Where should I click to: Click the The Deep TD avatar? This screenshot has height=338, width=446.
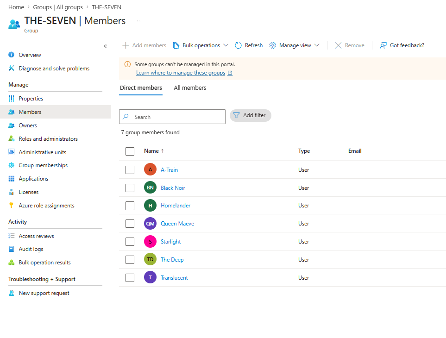(x=150, y=259)
